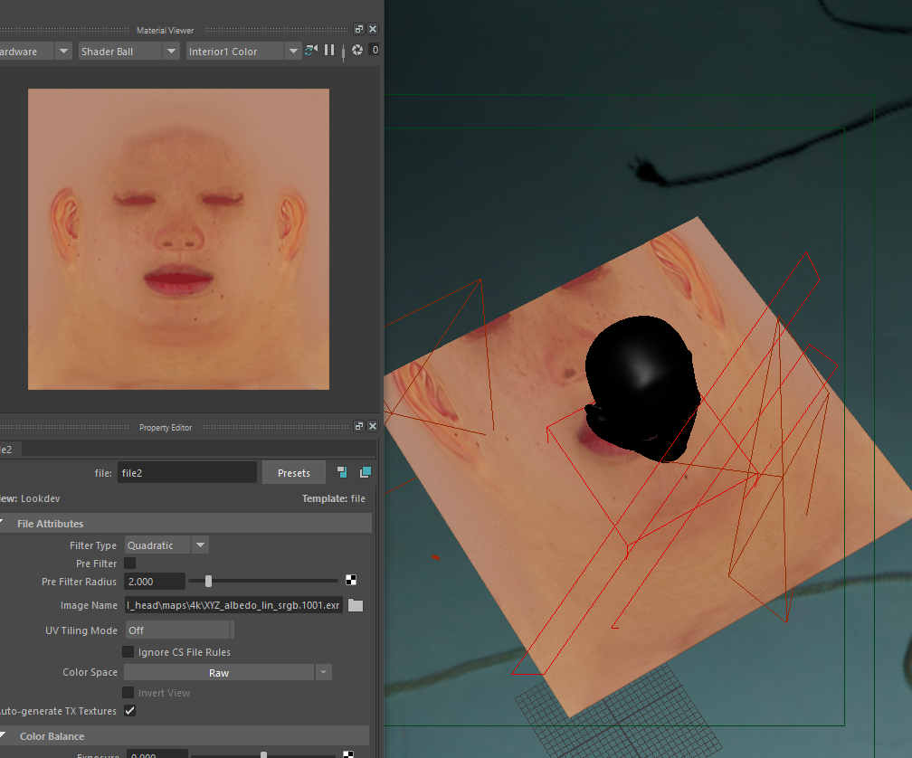Click the 'UV Tiling Mode' label
This screenshot has width=912, height=758.
[x=81, y=630]
